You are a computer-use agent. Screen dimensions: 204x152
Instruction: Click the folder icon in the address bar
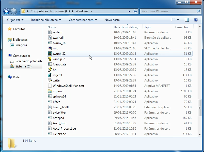[23, 11]
